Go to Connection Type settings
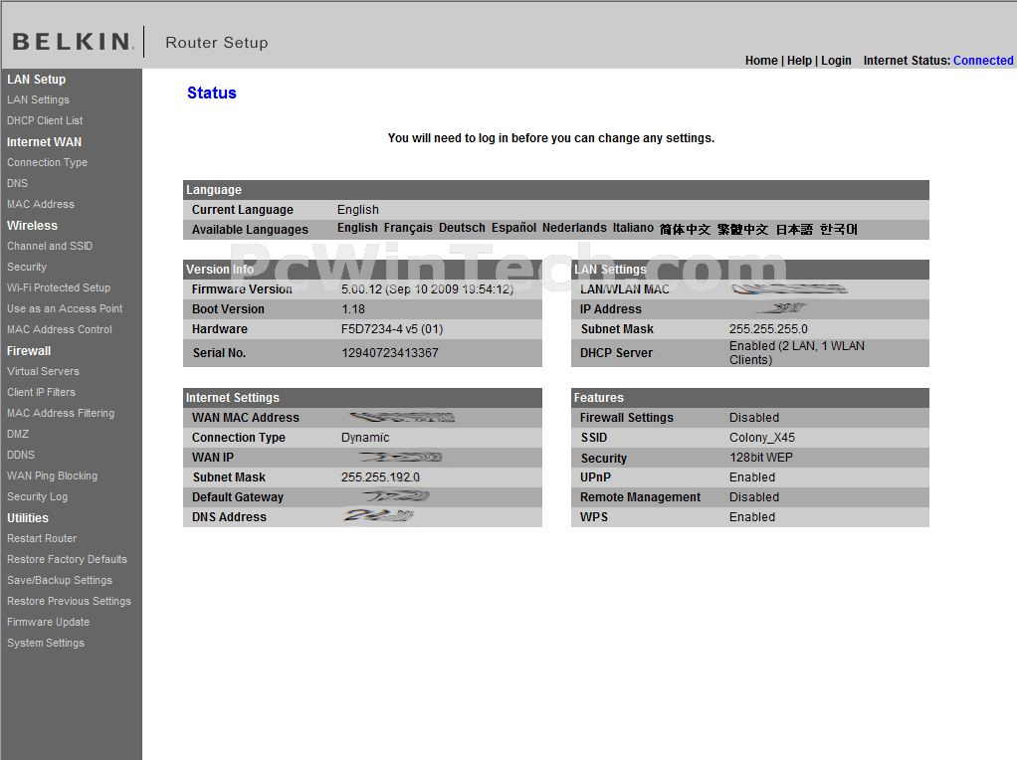This screenshot has width=1017, height=760. point(48,163)
